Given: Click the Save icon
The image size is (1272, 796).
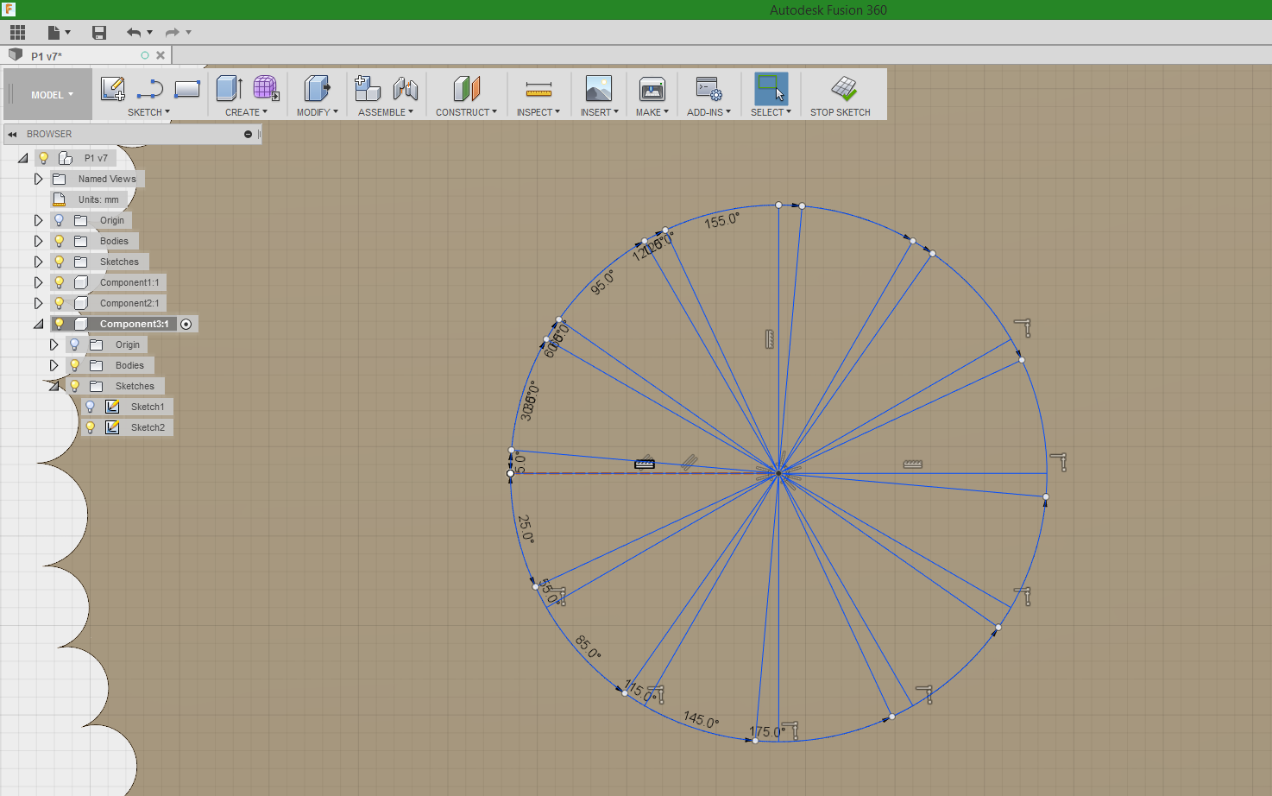Looking at the screenshot, I should (x=99, y=33).
